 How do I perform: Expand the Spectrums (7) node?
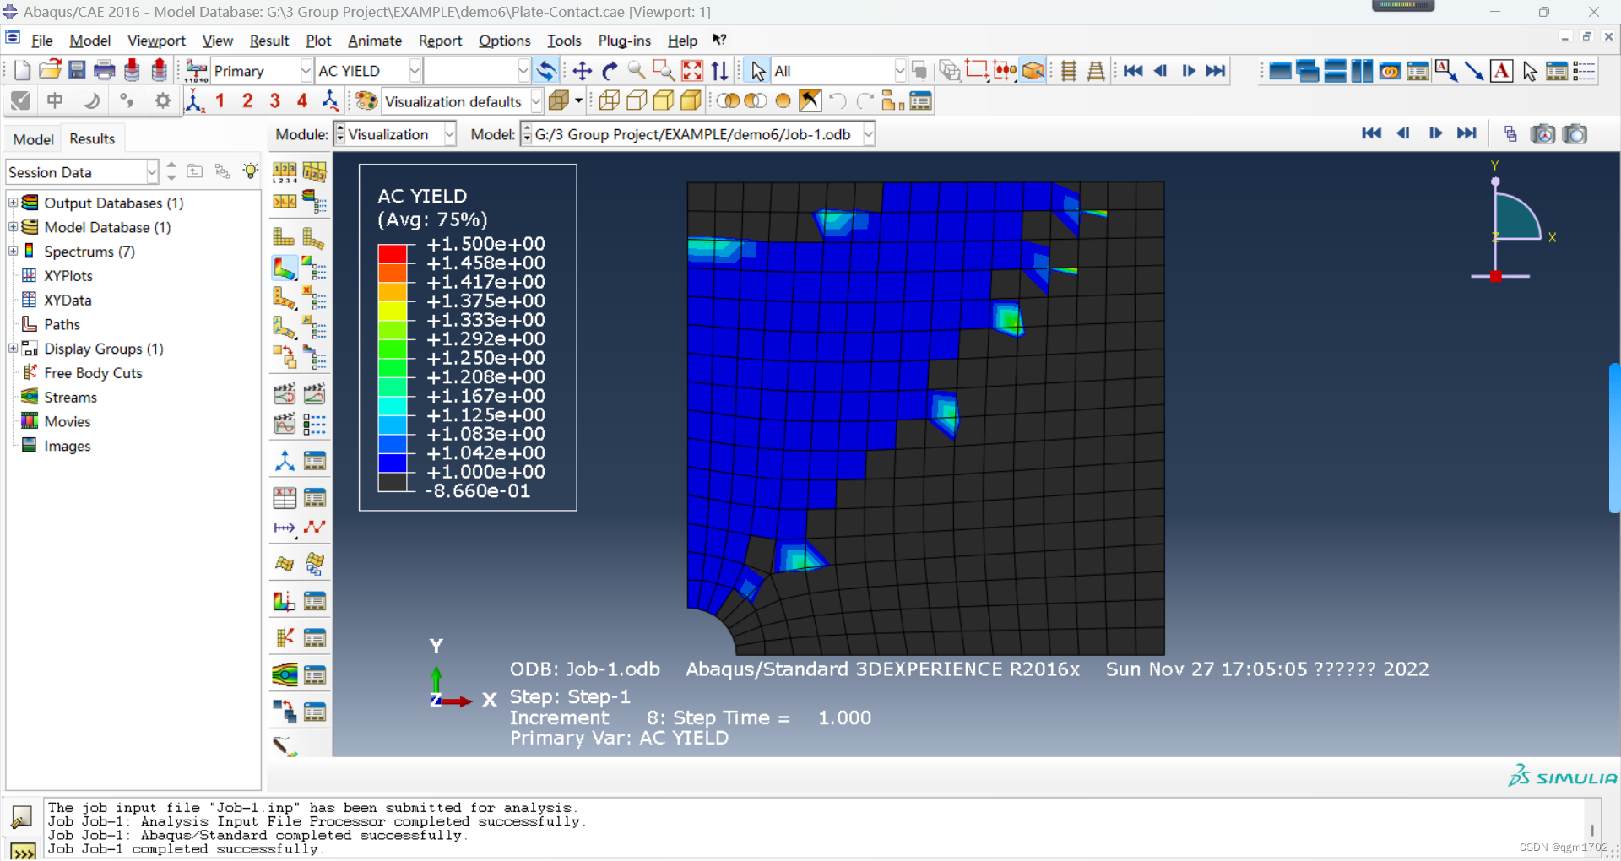[13, 252]
